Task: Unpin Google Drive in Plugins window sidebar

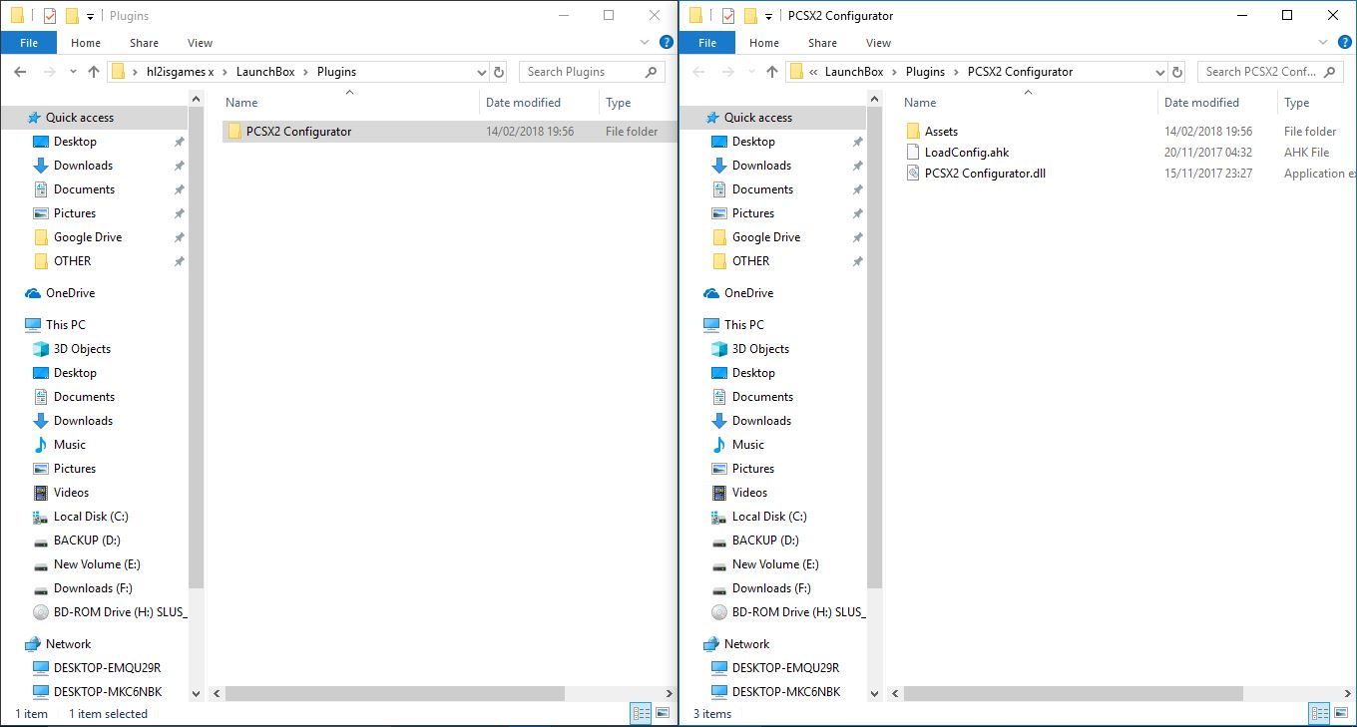Action: click(x=179, y=237)
